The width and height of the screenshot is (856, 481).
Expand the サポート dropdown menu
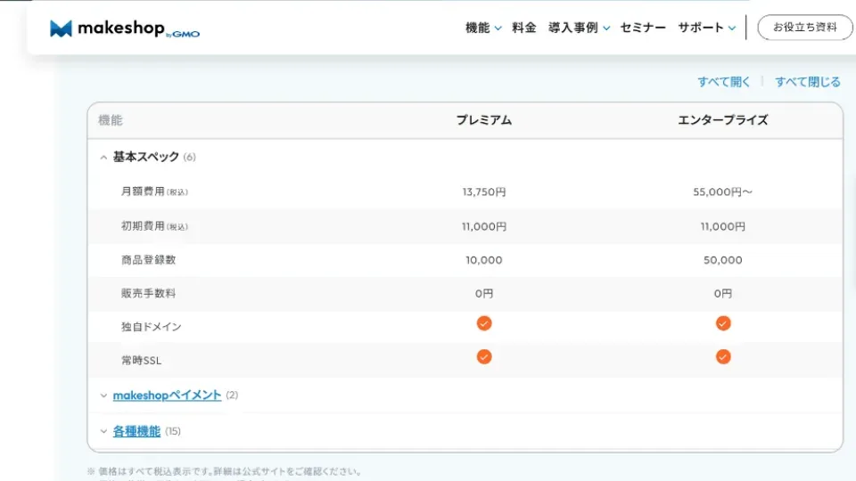[x=706, y=28]
